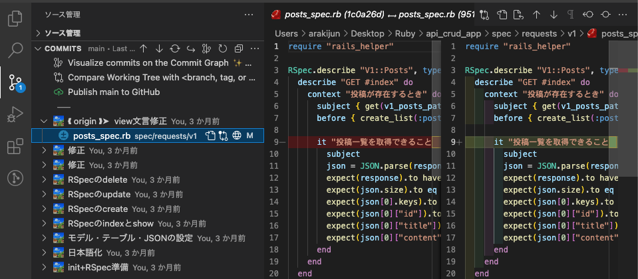This screenshot has height=279, width=638.
Task: Expand the 日本語化 commit
Action: (45, 252)
